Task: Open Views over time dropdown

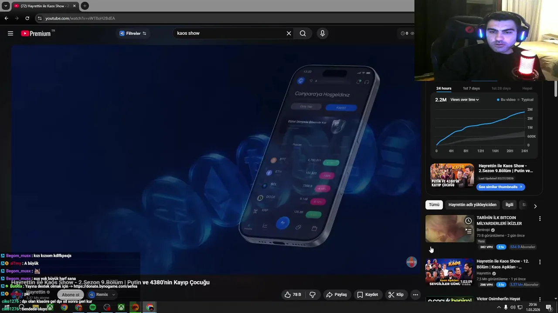Action: 465,100
